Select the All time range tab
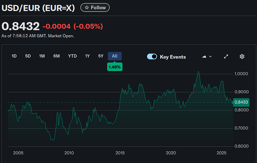Viewport: 257px width, 163px height. pos(115,56)
